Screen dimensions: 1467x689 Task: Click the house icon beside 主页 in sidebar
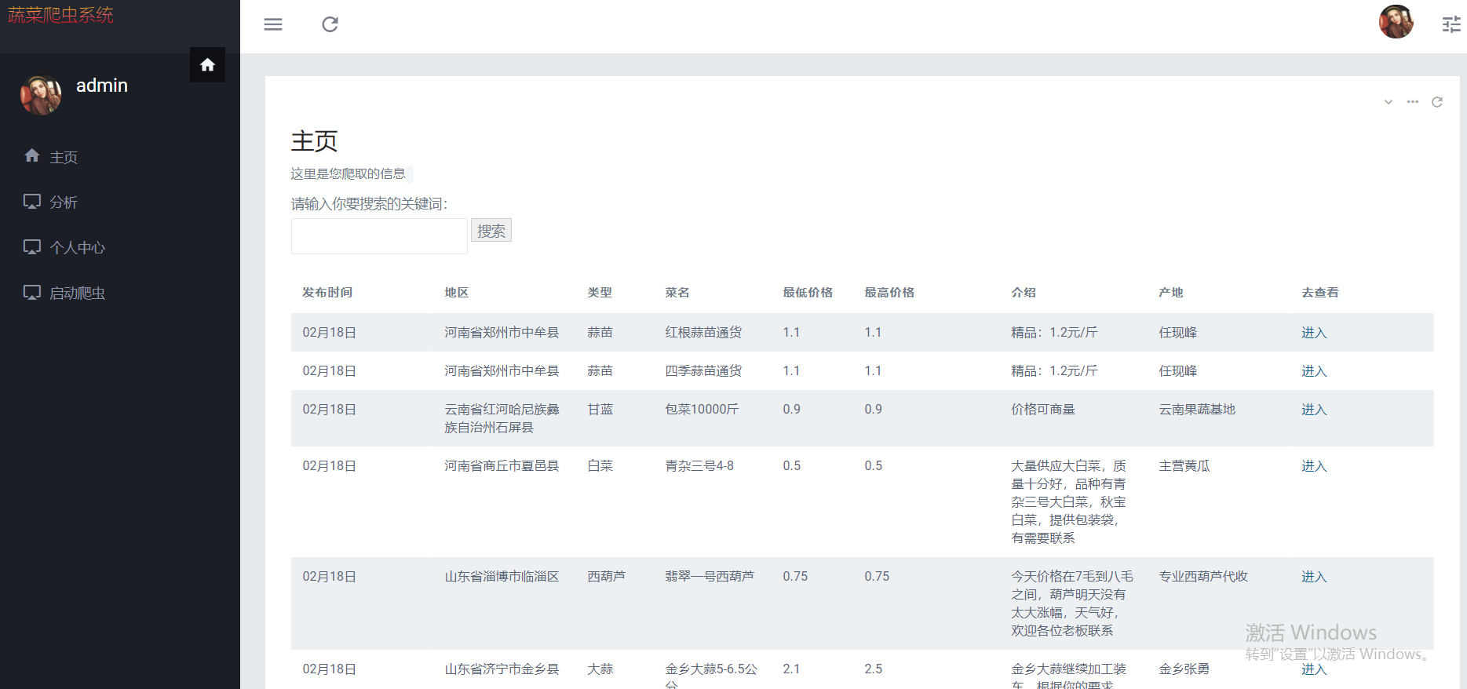coord(32,155)
